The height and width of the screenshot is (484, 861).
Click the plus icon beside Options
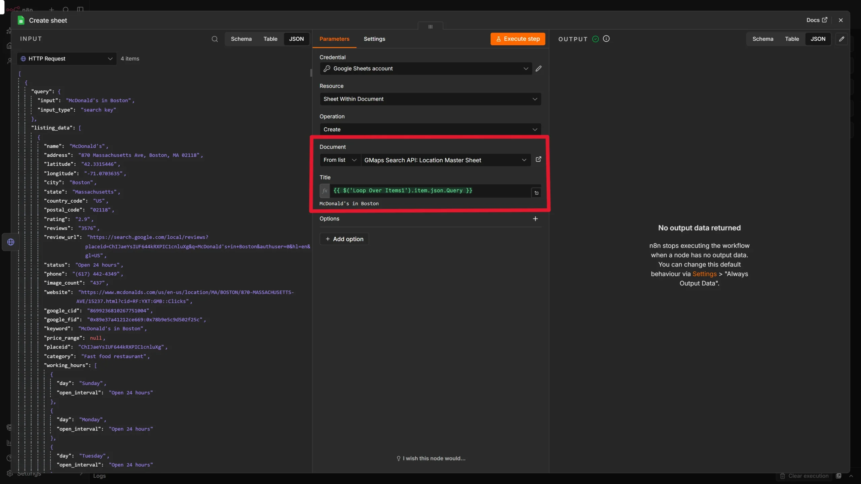[535, 219]
